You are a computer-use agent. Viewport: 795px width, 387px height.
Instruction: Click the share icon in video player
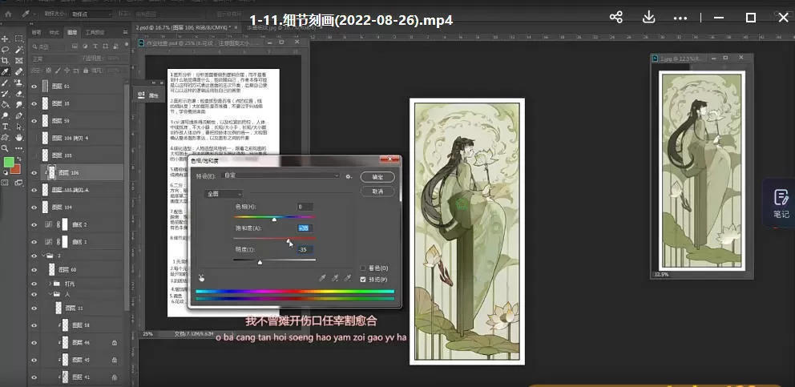pos(616,18)
